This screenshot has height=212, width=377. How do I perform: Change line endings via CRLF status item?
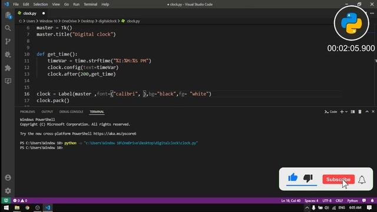[339, 201]
